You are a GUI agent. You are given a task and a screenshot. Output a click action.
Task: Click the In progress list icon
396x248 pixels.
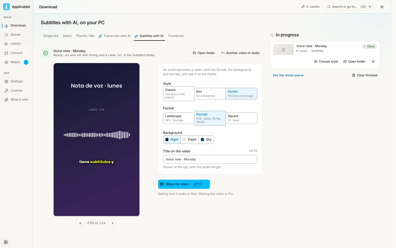[x=272, y=35]
